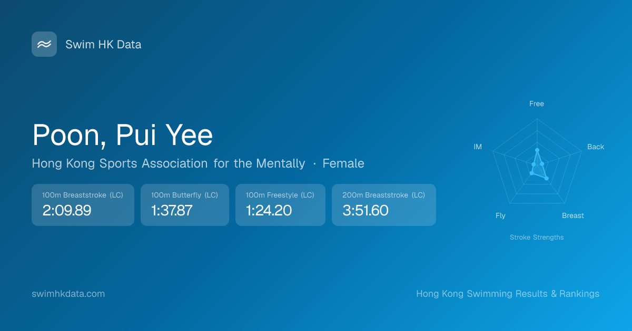
Task: Click the filled radar polygon in chart
Action: coord(538,168)
